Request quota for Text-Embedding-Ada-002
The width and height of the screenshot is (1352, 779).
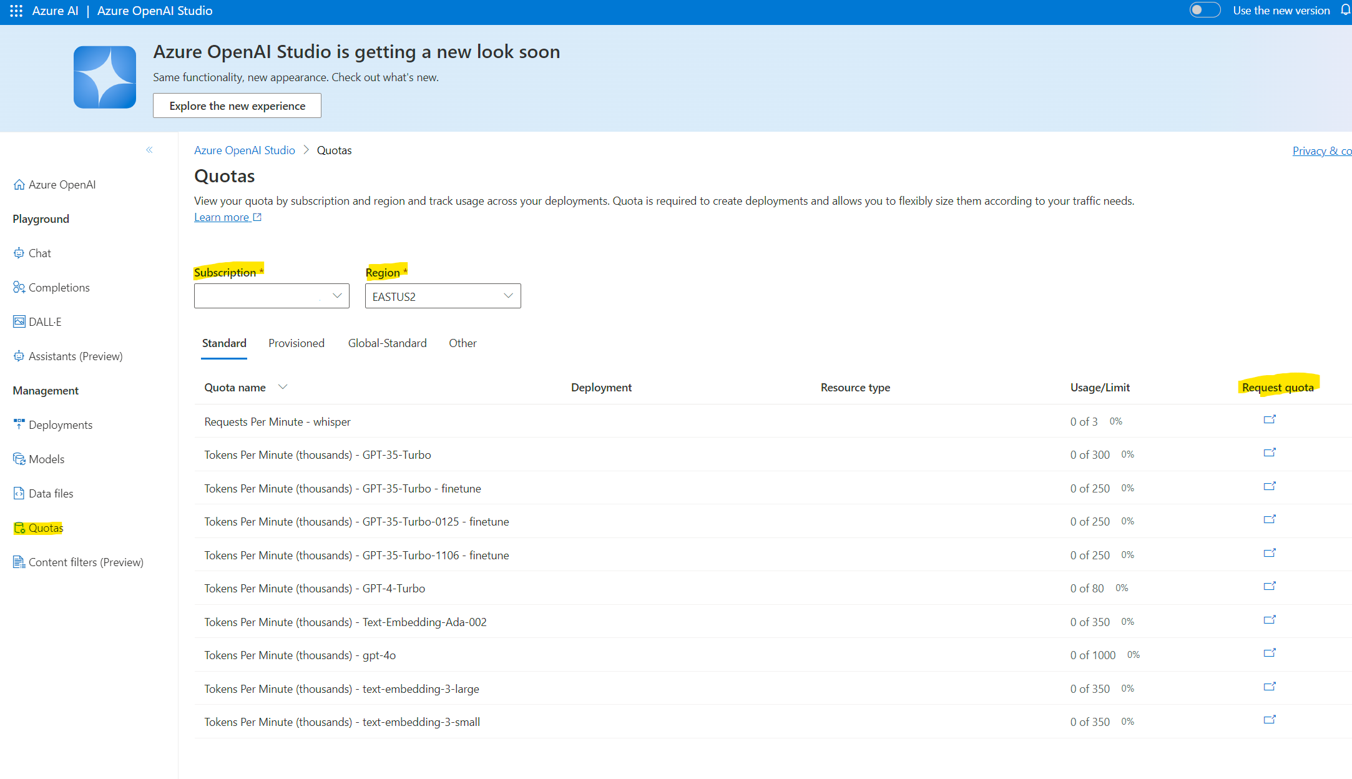tap(1270, 620)
